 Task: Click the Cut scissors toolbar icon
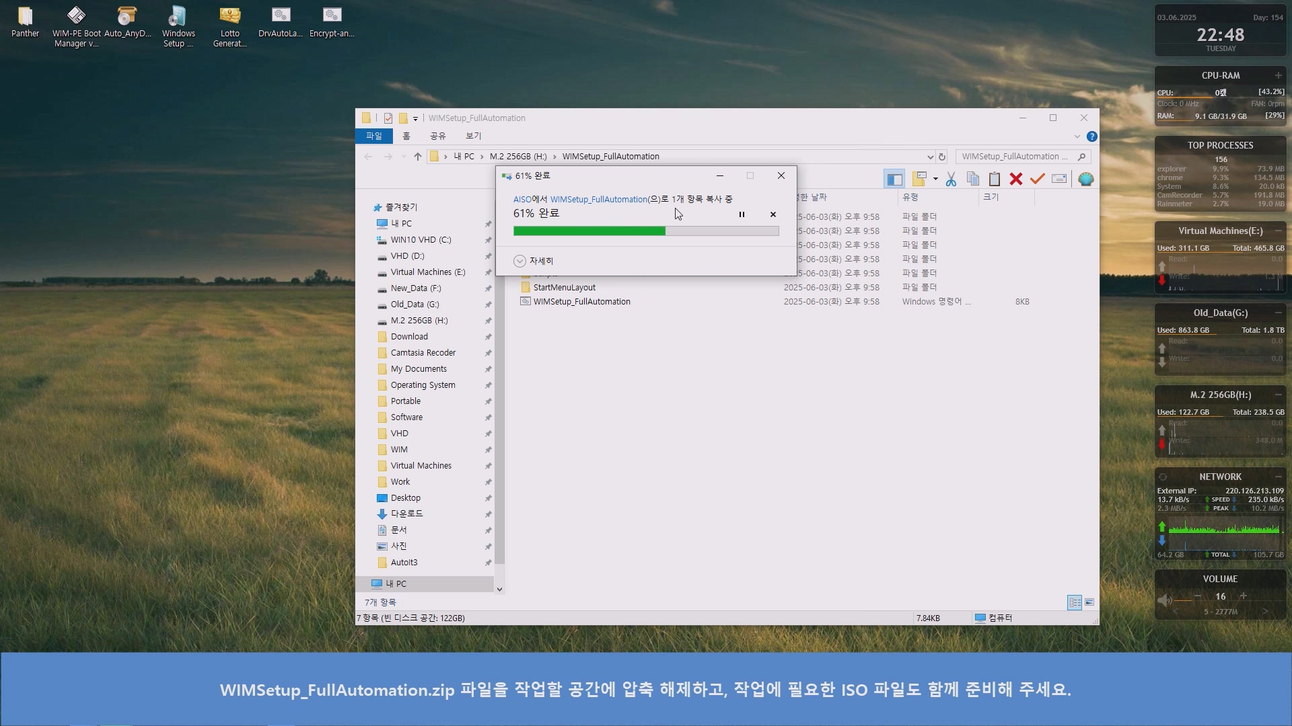[951, 179]
